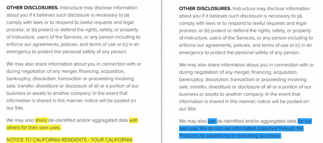
Task: Click the highlighted "others for their own uses." text
Action: tap(33, 128)
